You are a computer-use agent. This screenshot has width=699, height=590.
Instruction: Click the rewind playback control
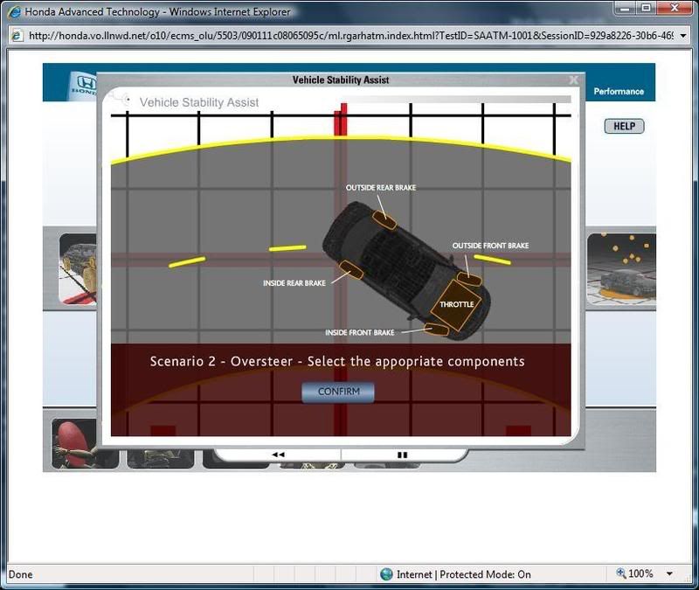pos(278,455)
